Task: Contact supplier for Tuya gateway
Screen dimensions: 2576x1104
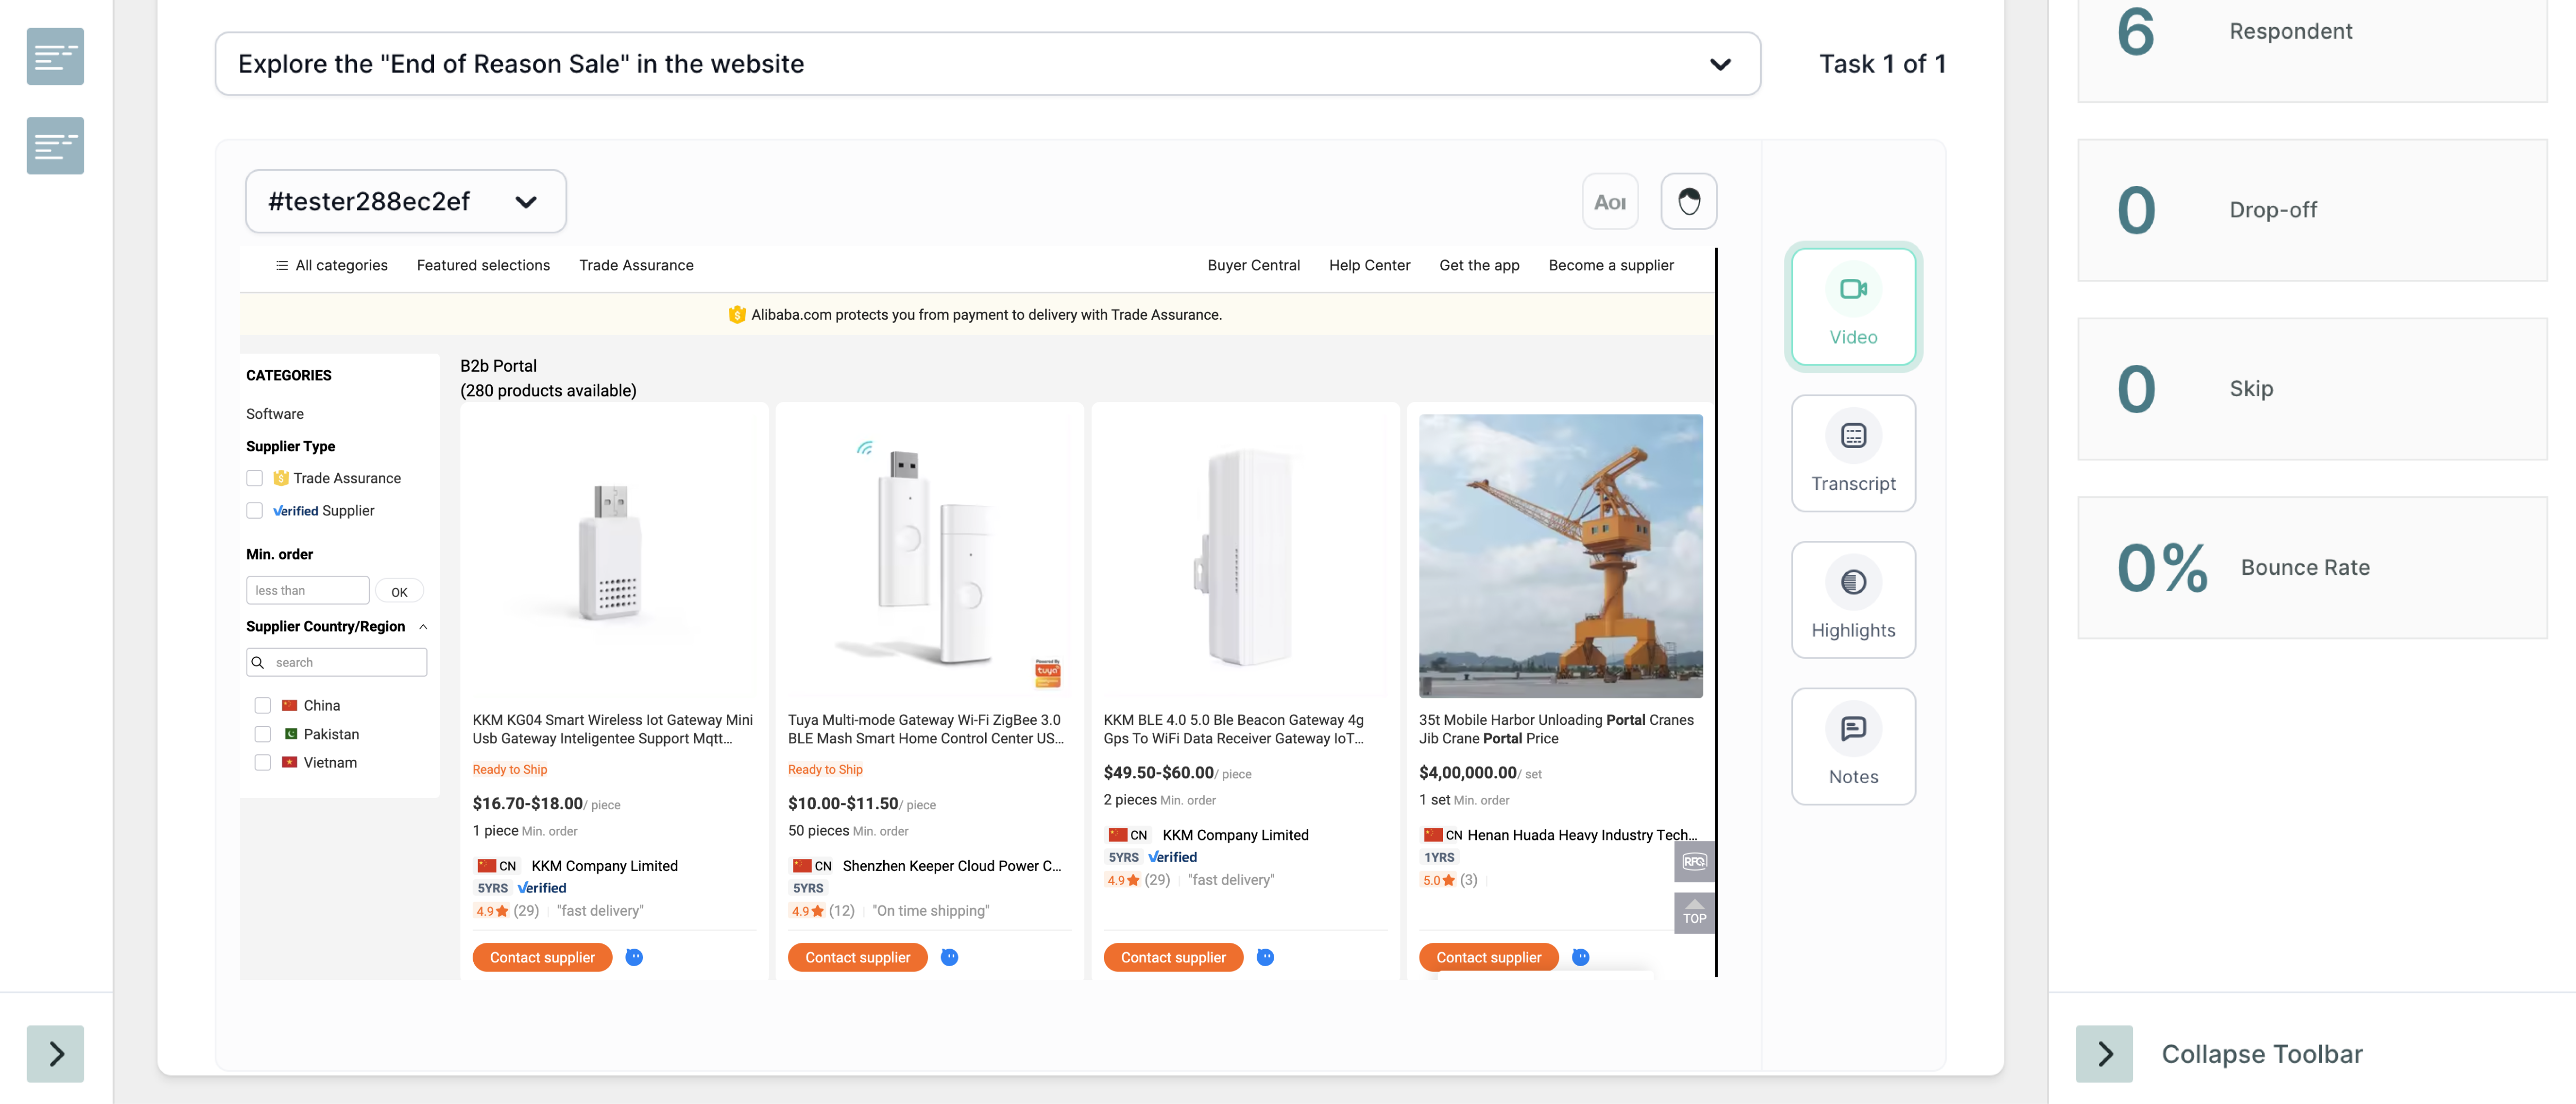Action: click(858, 958)
